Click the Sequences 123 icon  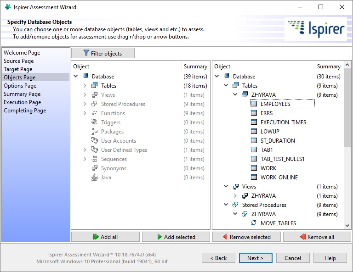coord(94,159)
